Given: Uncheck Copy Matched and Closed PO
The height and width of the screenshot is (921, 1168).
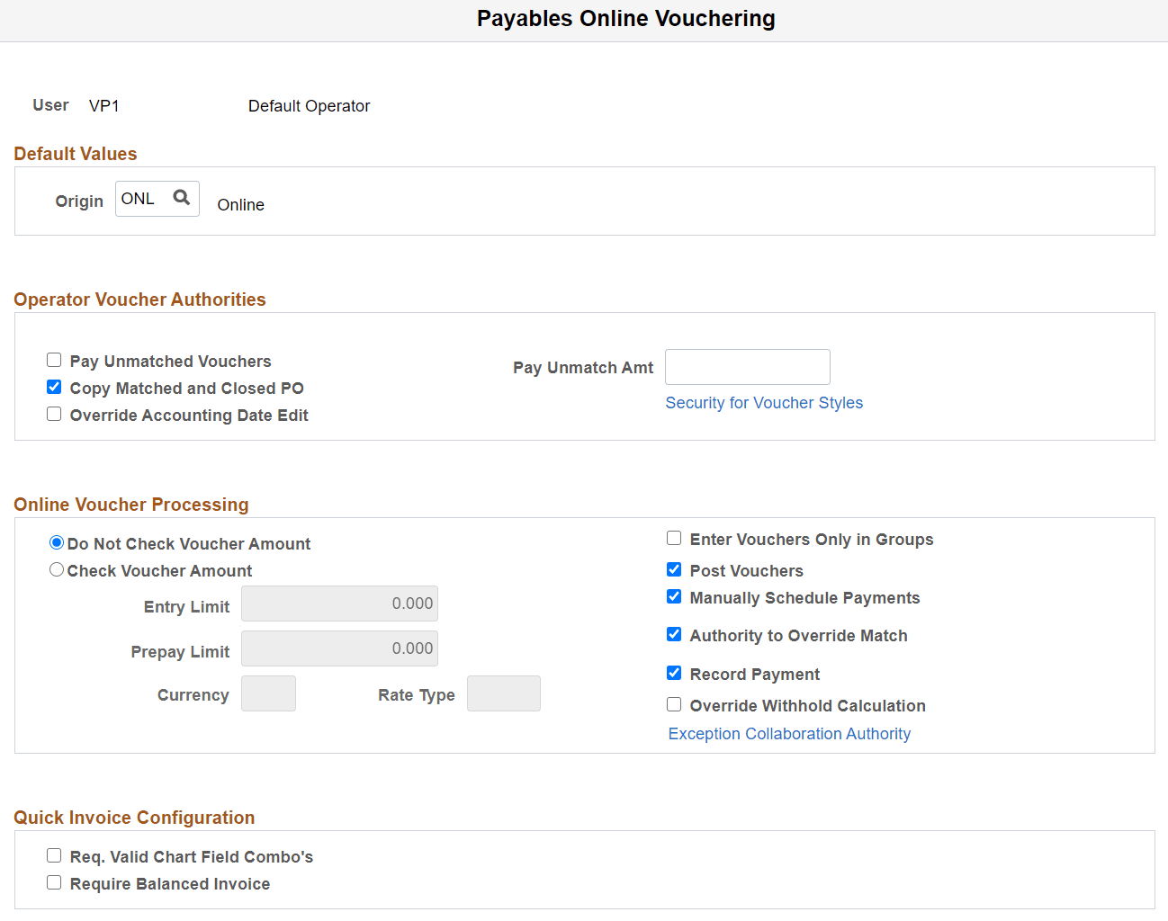Looking at the screenshot, I should (x=54, y=387).
